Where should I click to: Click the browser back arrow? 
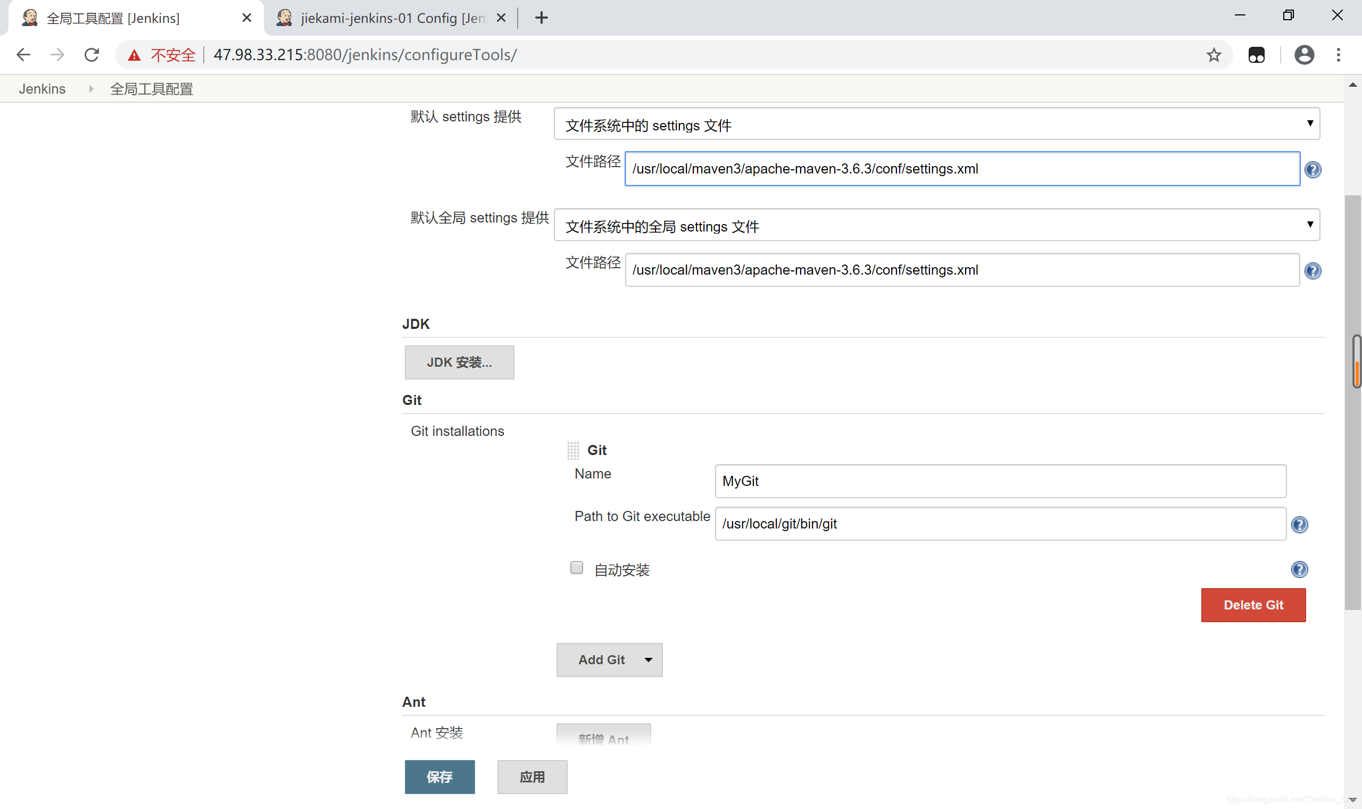tap(23, 54)
